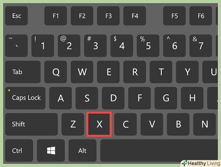Click the Healthy Living logo
The height and width of the screenshot is (167, 221).
(x=201, y=163)
